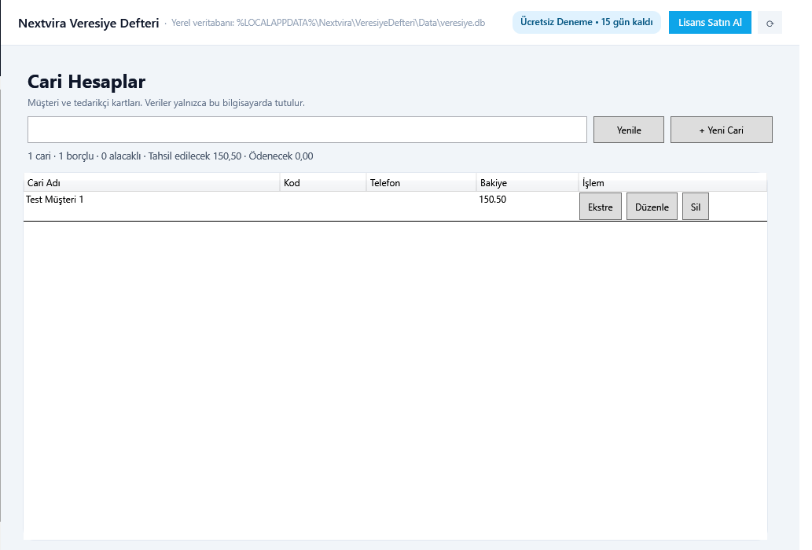Open the Lisans Satın Al purchase button
812x550 pixels.
pyautogui.click(x=710, y=23)
